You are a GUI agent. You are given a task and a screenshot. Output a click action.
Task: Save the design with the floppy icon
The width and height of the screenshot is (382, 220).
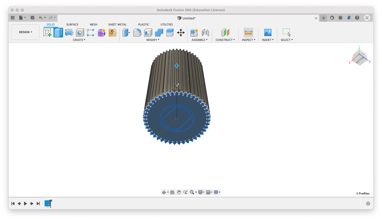(32, 18)
